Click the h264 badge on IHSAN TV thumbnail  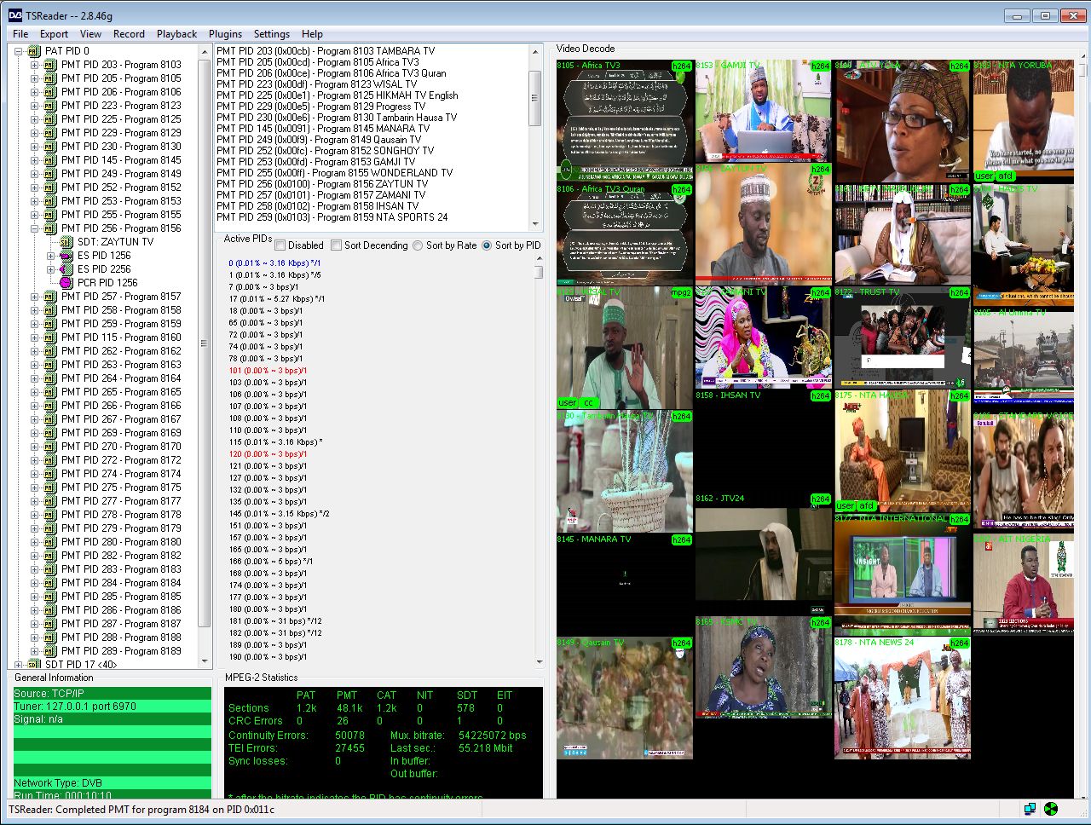coord(820,395)
